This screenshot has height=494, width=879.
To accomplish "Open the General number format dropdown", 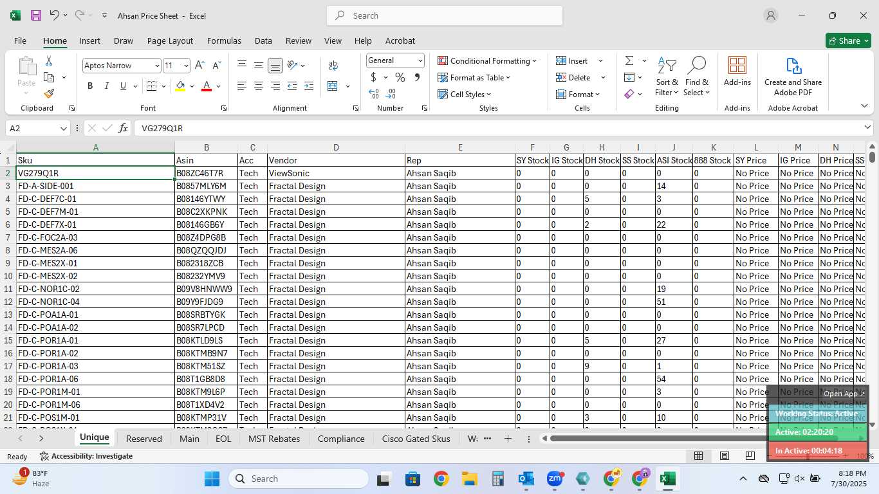I will click(420, 60).
